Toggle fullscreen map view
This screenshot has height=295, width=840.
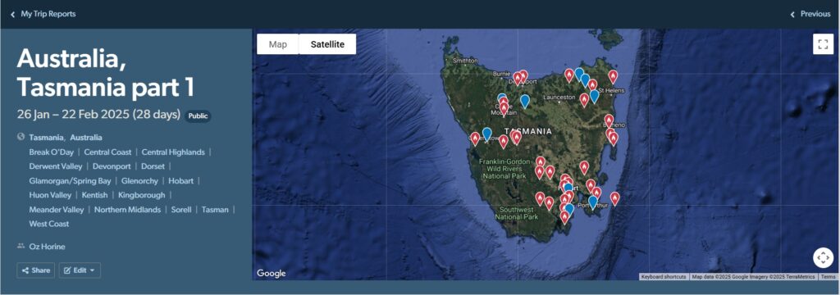click(x=823, y=44)
